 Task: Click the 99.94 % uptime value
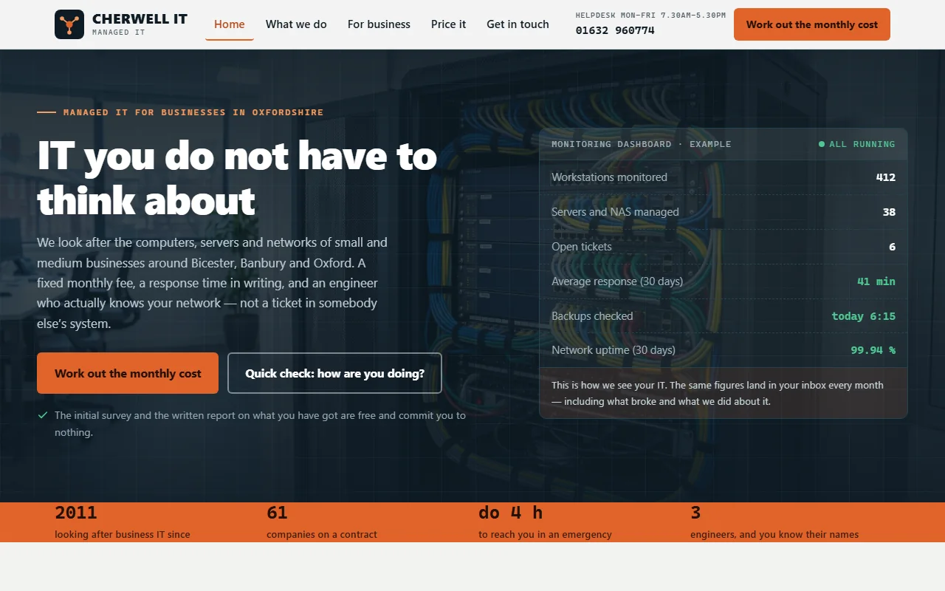[873, 350]
